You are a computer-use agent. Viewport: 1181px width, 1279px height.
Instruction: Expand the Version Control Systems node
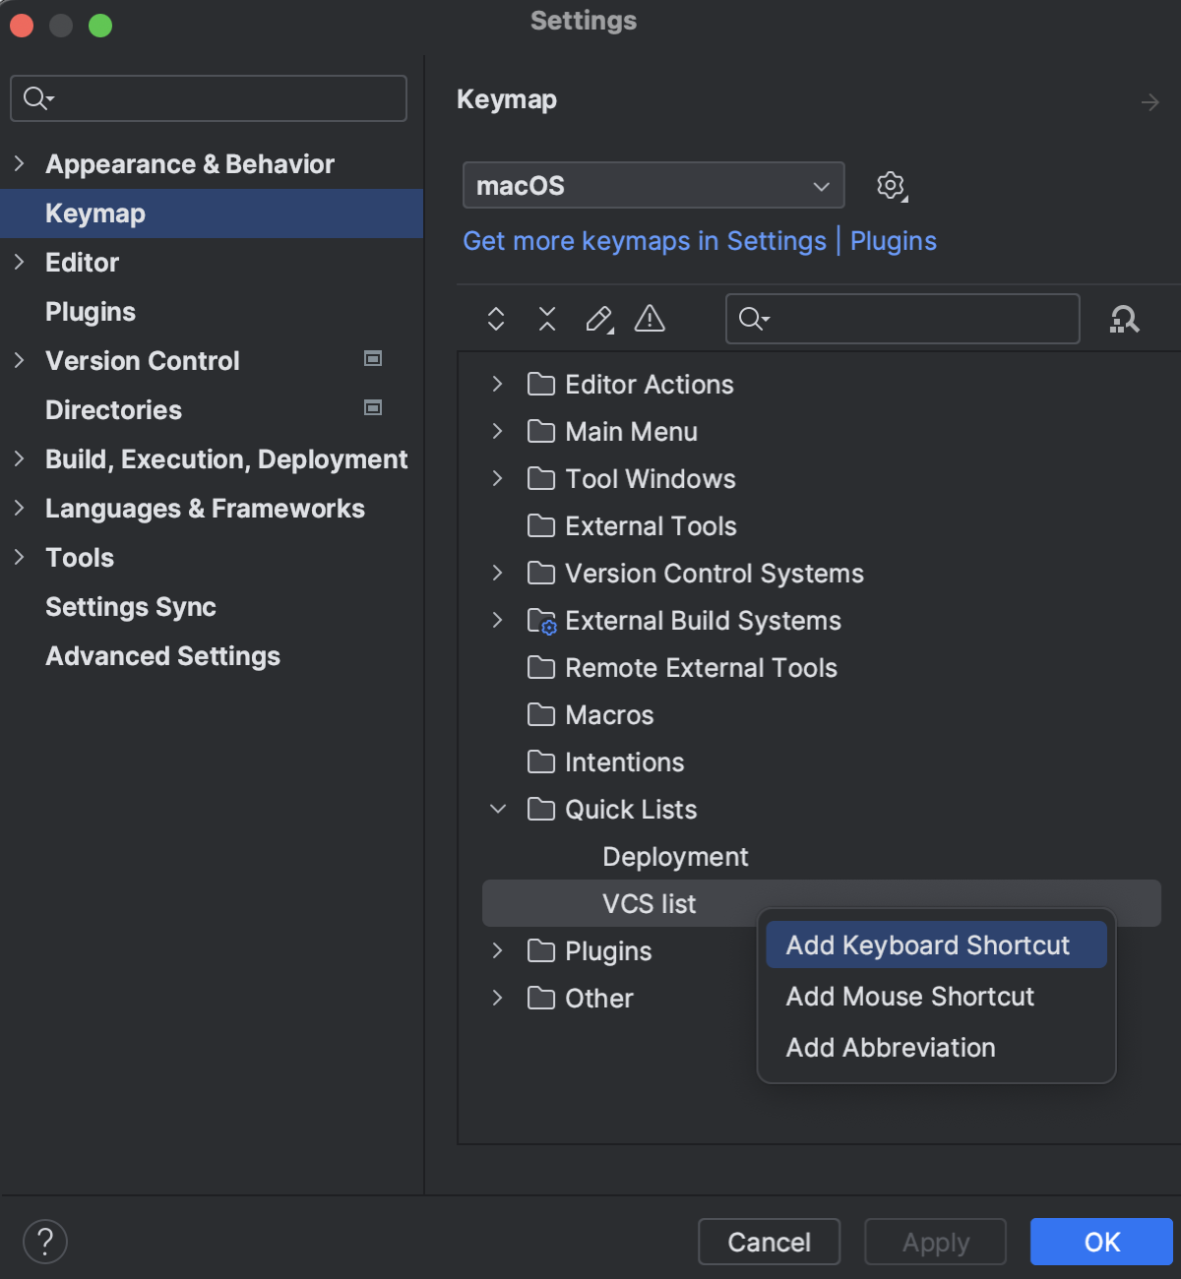[x=497, y=573]
